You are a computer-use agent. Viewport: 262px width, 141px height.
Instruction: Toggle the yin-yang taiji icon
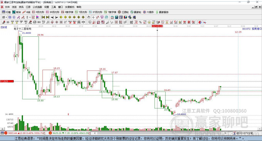(200, 22)
